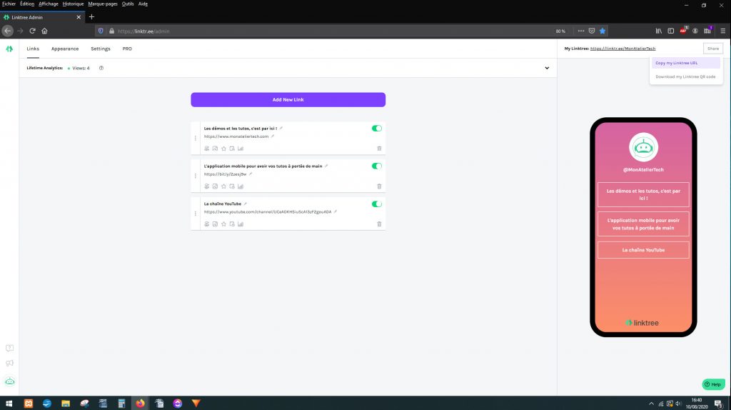This screenshot has width=731, height=410.
Task: Toggle off the 'L'application mobile' link
Action: [x=377, y=166]
